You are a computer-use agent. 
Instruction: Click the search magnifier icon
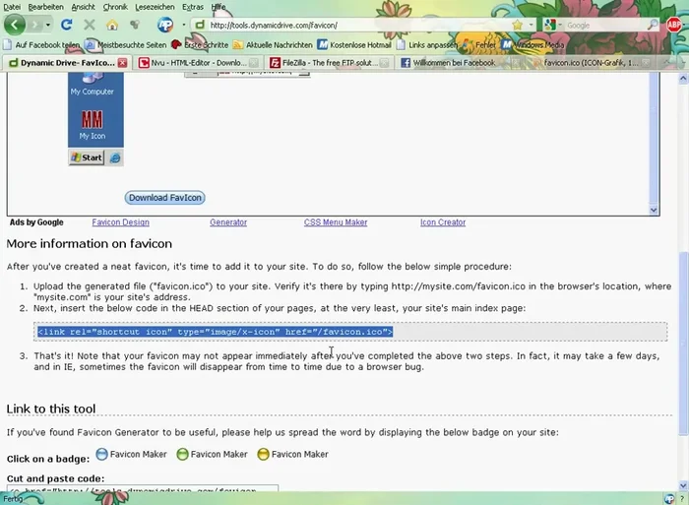point(653,25)
